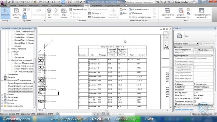Select Спецификация воздуховодо schedule
217x122 pixels.
pos(20,86)
